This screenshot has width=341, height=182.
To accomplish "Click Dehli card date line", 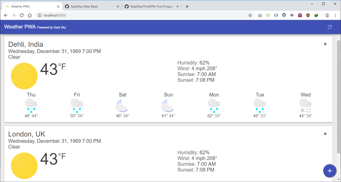I will 54,51.
